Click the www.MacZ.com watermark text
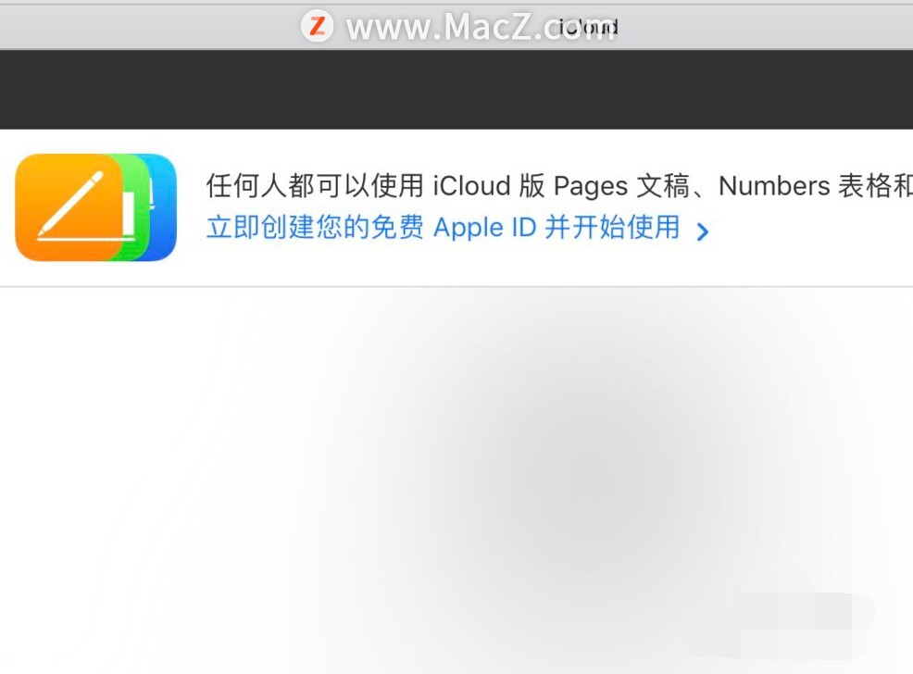The image size is (913, 674). point(481,27)
